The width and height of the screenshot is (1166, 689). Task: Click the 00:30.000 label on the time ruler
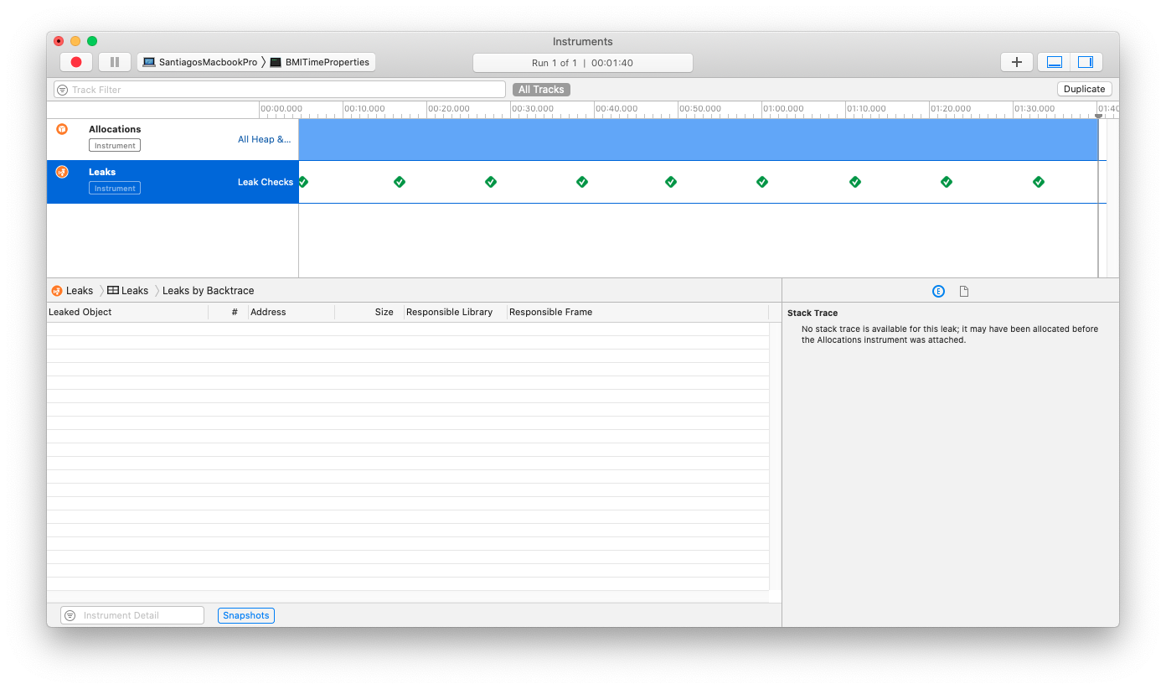click(x=533, y=109)
